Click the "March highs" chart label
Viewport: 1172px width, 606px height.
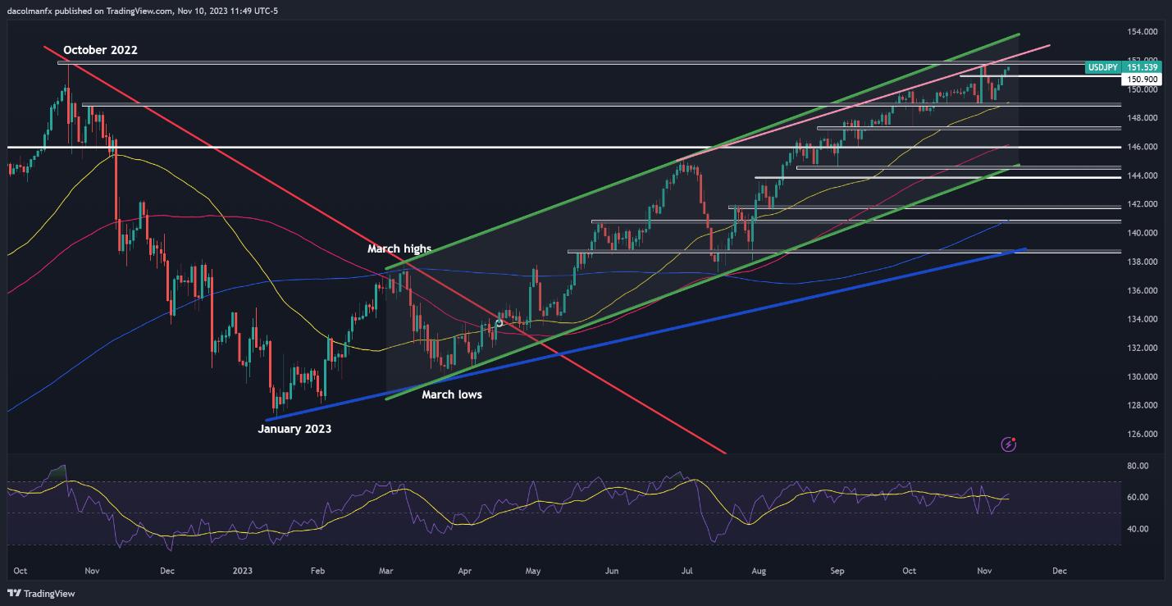click(x=399, y=248)
